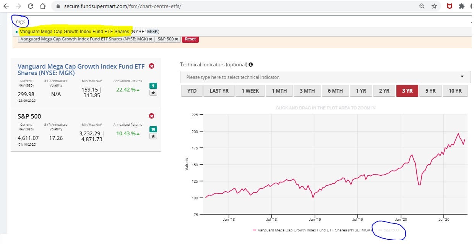
Task: Remove Vanguard MGK card with red X
Action: pyautogui.click(x=151, y=66)
